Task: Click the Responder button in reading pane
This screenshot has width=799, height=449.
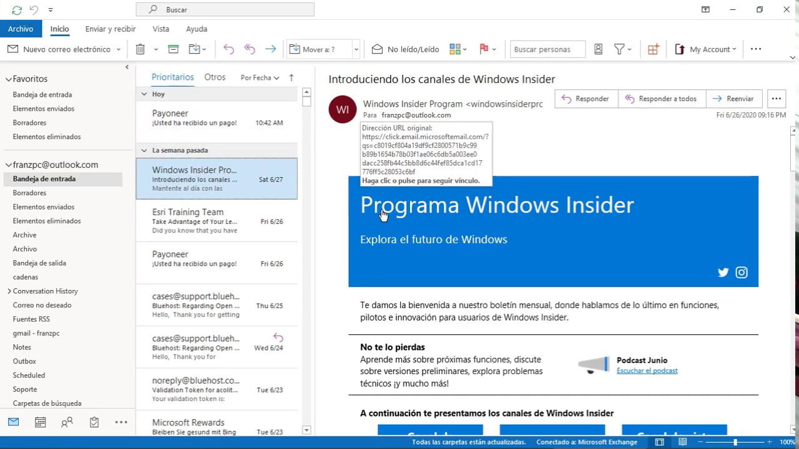Action: coord(586,99)
